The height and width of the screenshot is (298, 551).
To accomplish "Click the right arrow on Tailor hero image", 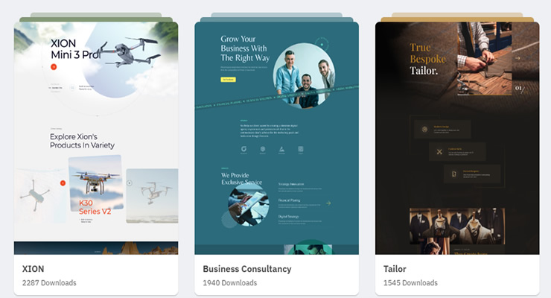I will tap(517, 58).
